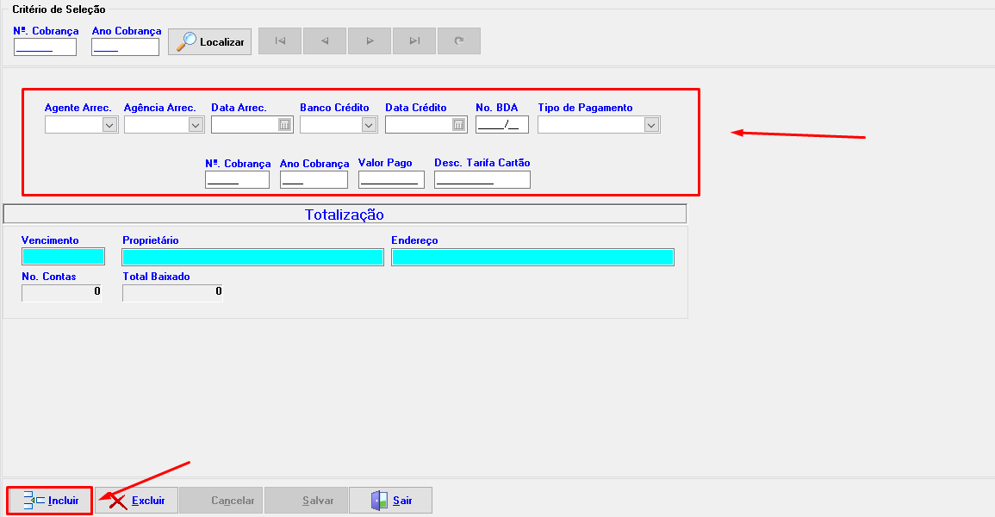
Task: Click the previous record arrow
Action: 324,41
